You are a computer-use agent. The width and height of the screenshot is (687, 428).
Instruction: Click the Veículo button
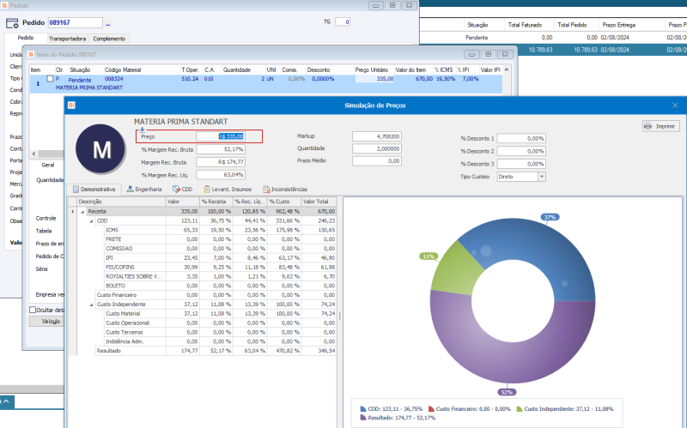click(x=50, y=321)
